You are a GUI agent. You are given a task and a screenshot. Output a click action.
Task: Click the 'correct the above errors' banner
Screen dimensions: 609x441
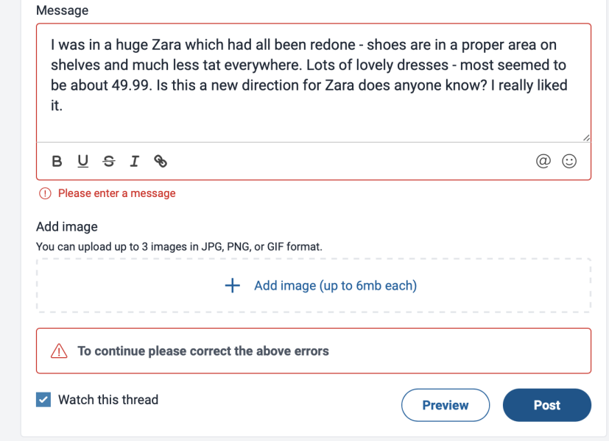(203, 351)
